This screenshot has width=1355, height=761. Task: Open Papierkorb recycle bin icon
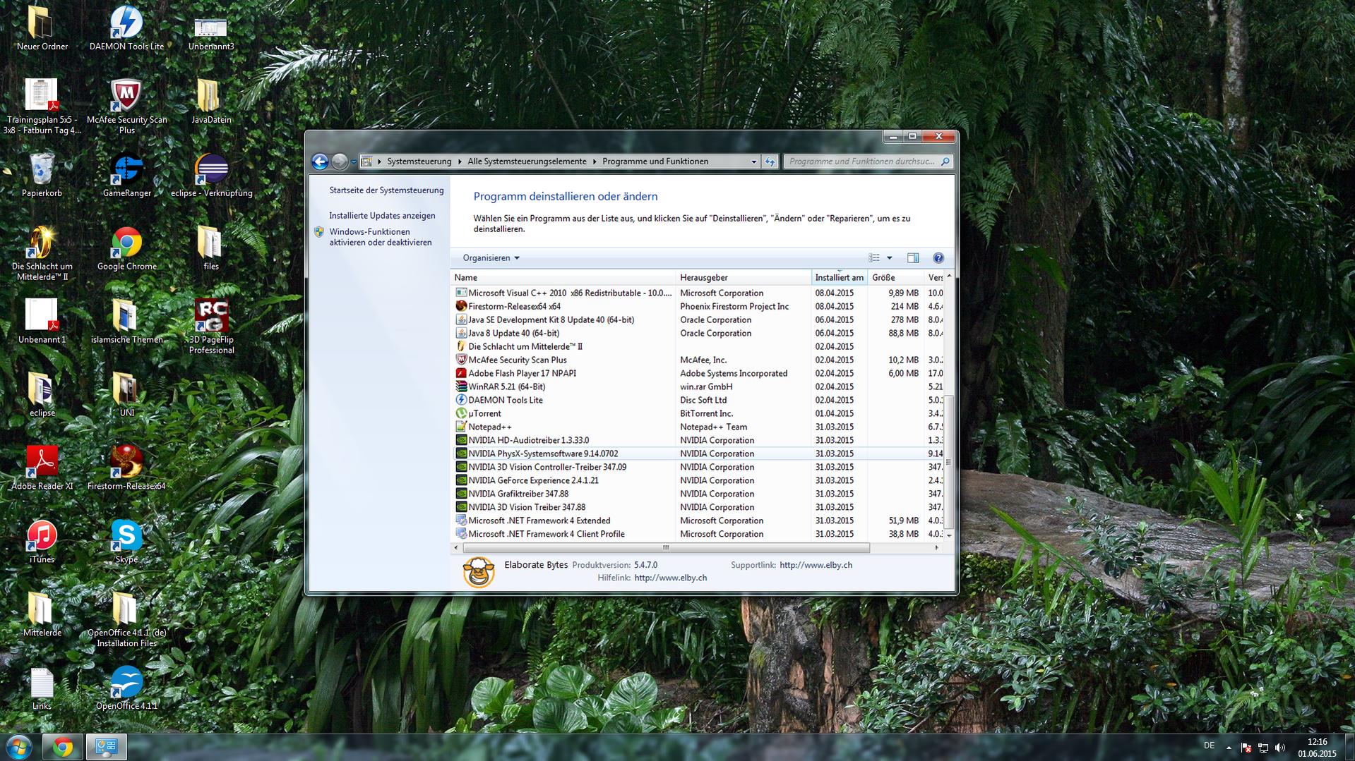(42, 175)
